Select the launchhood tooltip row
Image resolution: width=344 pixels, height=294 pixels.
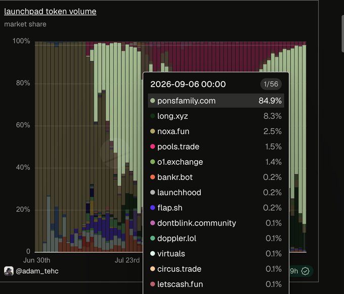pyautogui.click(x=216, y=193)
